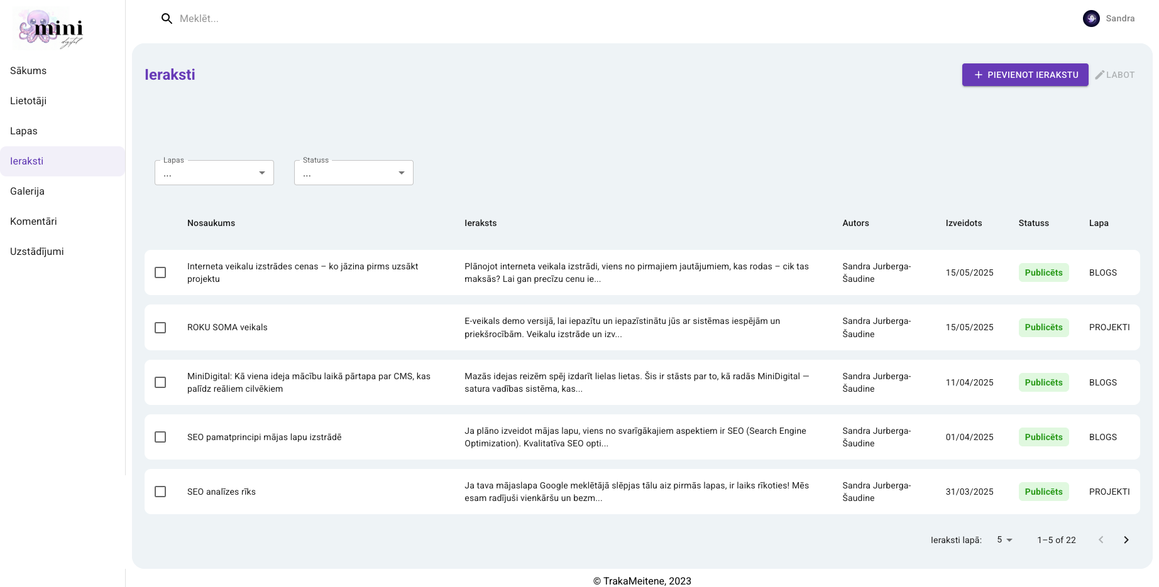
Task: Open the Lapas filter dropdown
Action: pos(214,173)
